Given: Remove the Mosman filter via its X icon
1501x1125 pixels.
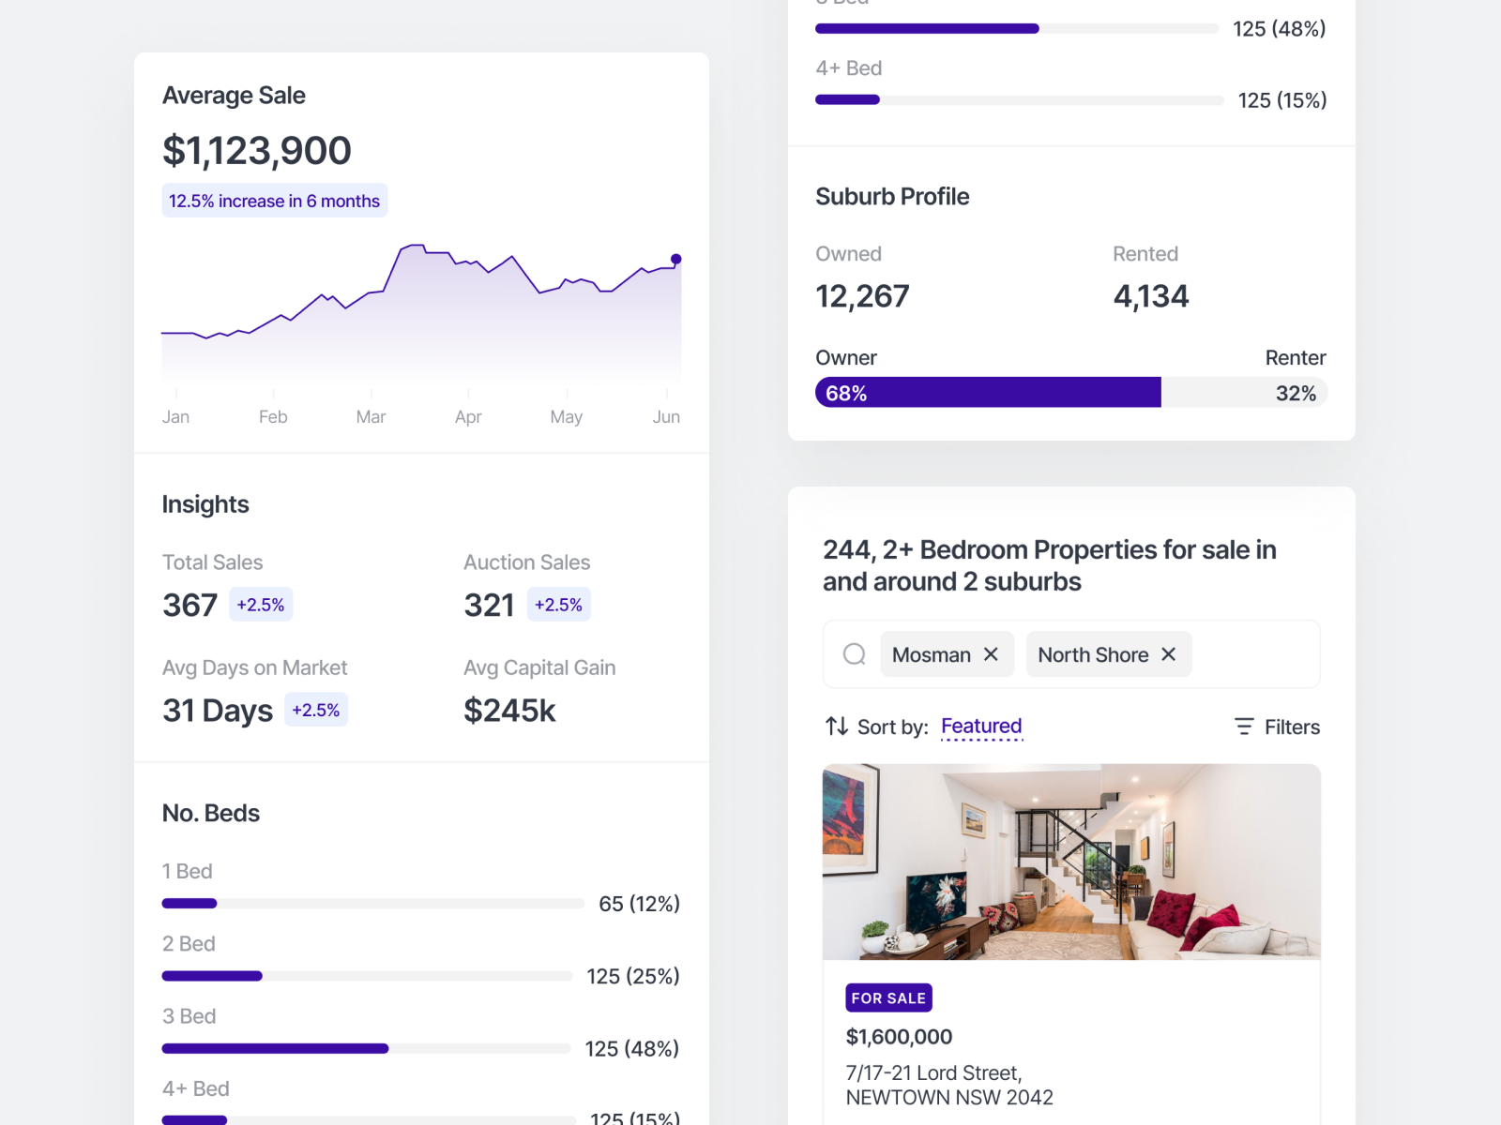Looking at the screenshot, I should pos(992,654).
